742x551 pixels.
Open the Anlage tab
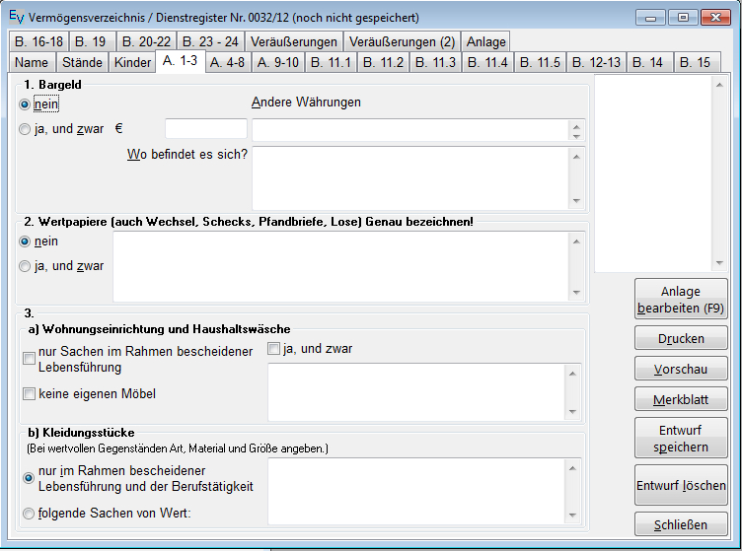485,41
